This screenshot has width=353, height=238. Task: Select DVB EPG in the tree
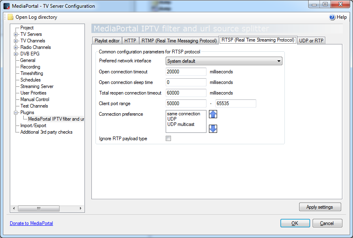pos(30,54)
